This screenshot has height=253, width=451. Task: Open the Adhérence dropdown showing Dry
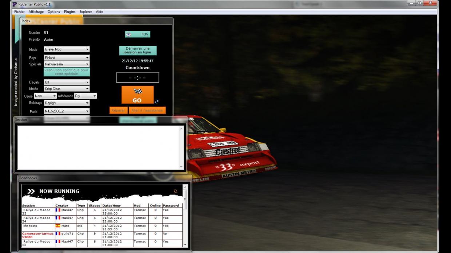[85, 96]
